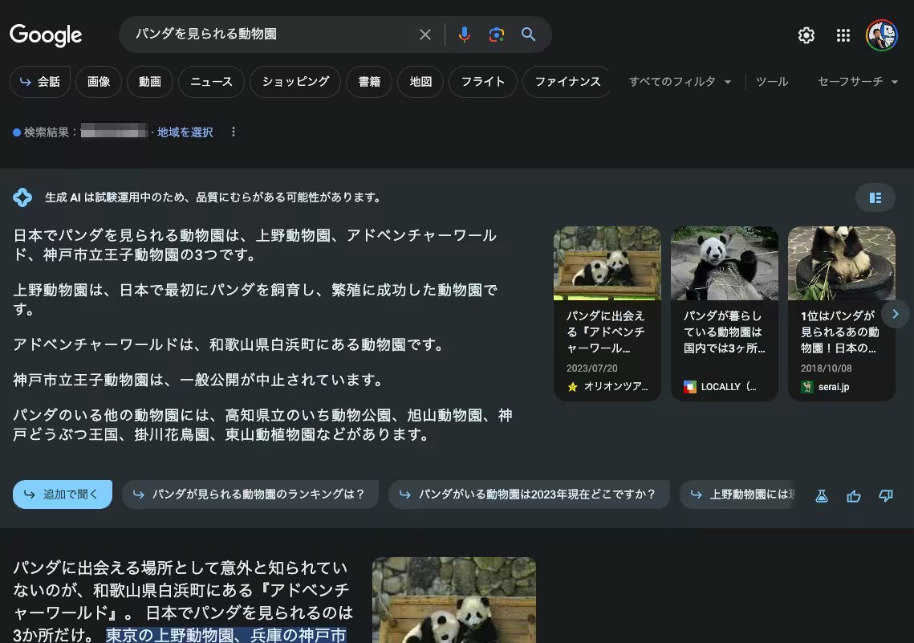The height and width of the screenshot is (643, 914).
Task: Open Google Lens image search
Action: pos(496,35)
